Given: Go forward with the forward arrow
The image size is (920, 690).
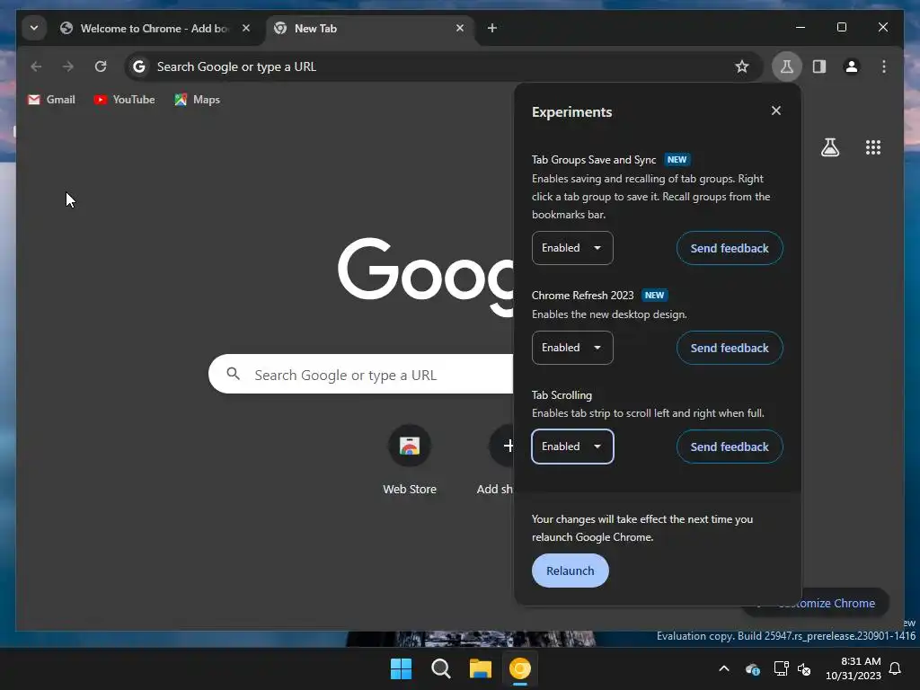Looking at the screenshot, I should click(x=68, y=66).
